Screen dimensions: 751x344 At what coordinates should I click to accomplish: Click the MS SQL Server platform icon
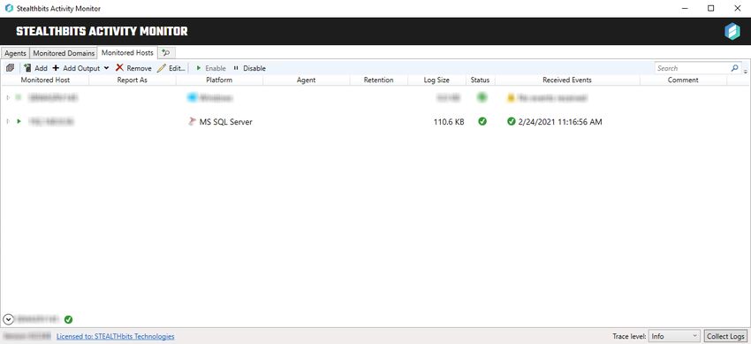pyautogui.click(x=192, y=122)
